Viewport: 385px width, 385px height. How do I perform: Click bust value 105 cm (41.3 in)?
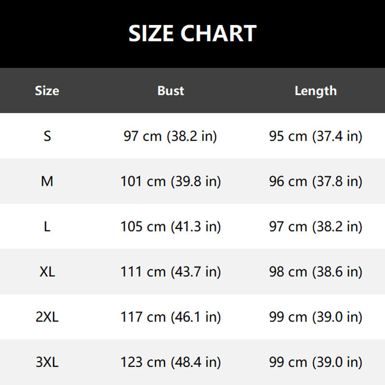point(170,227)
